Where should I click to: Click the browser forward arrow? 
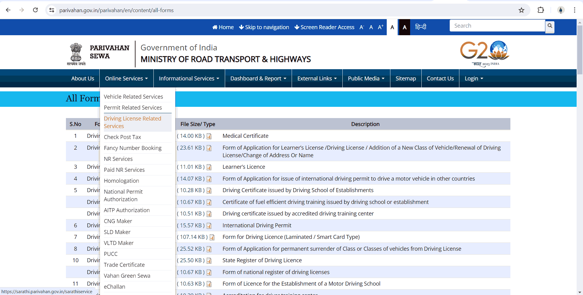[x=22, y=10]
